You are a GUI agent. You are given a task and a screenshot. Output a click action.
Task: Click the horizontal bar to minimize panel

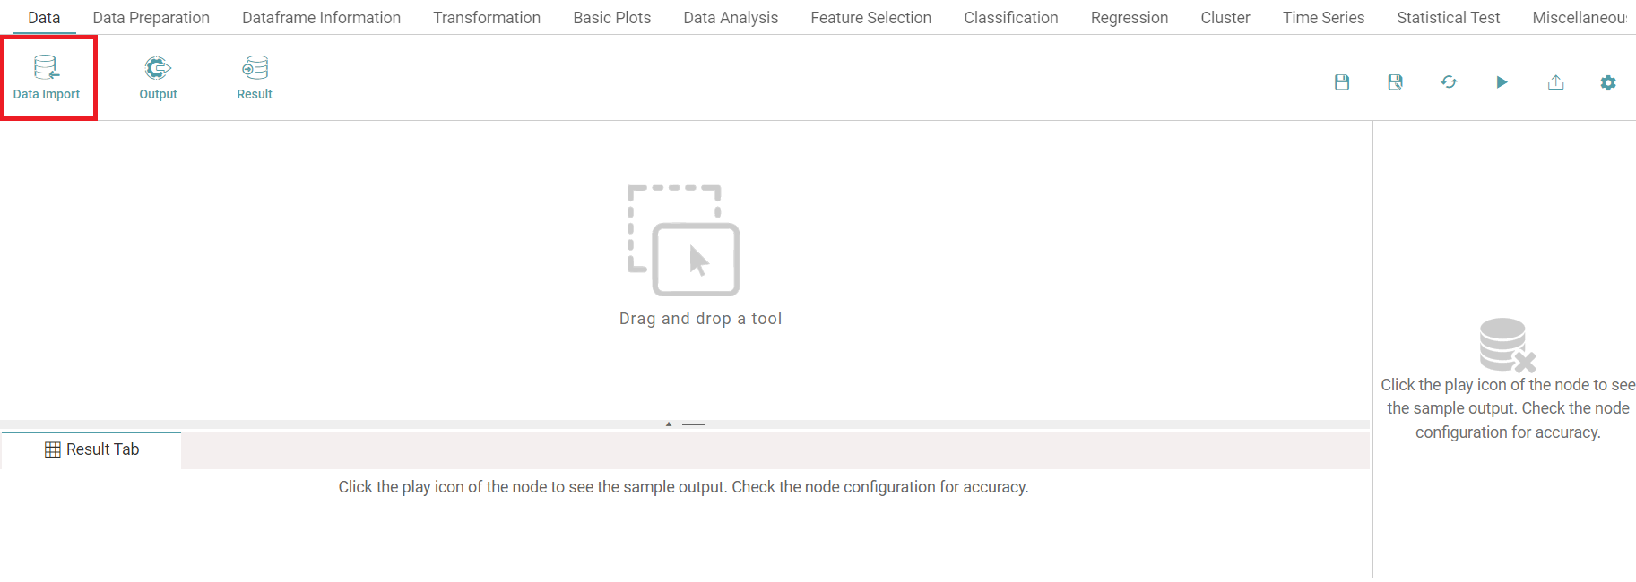coord(693,424)
